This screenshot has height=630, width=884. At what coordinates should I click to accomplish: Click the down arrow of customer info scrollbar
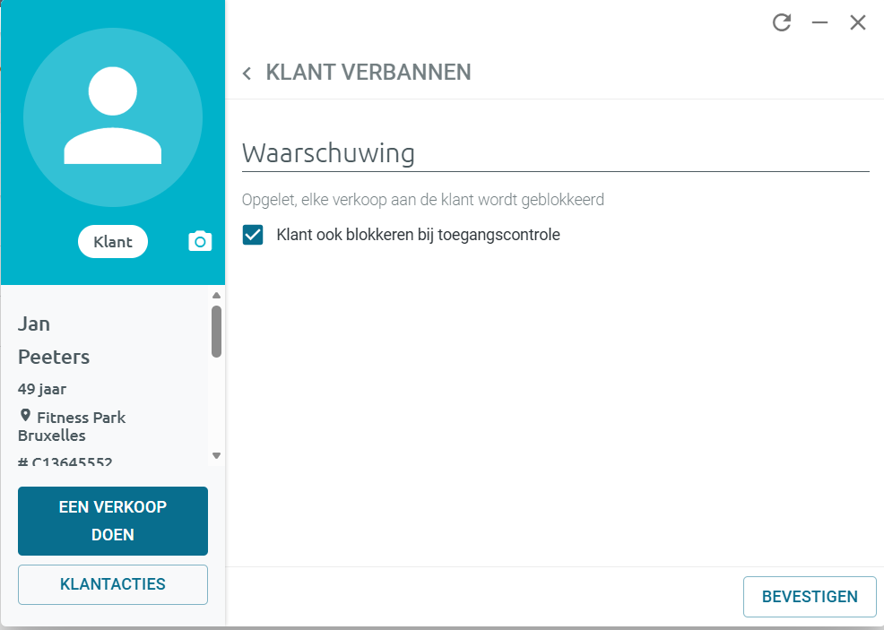pos(216,455)
